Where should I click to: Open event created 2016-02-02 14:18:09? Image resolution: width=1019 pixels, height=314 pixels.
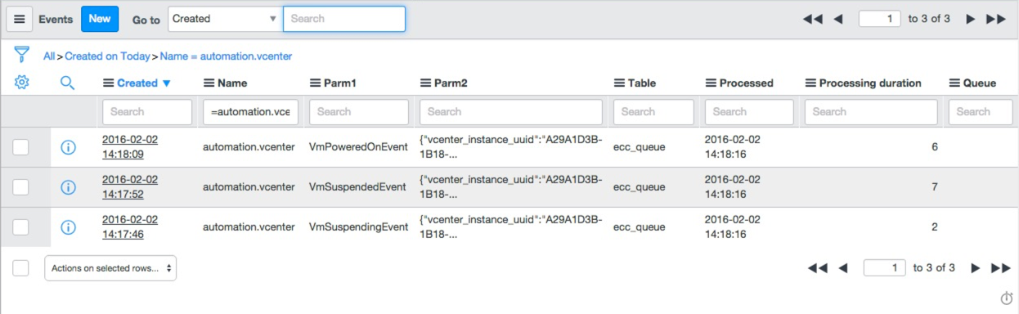pyautogui.click(x=130, y=146)
